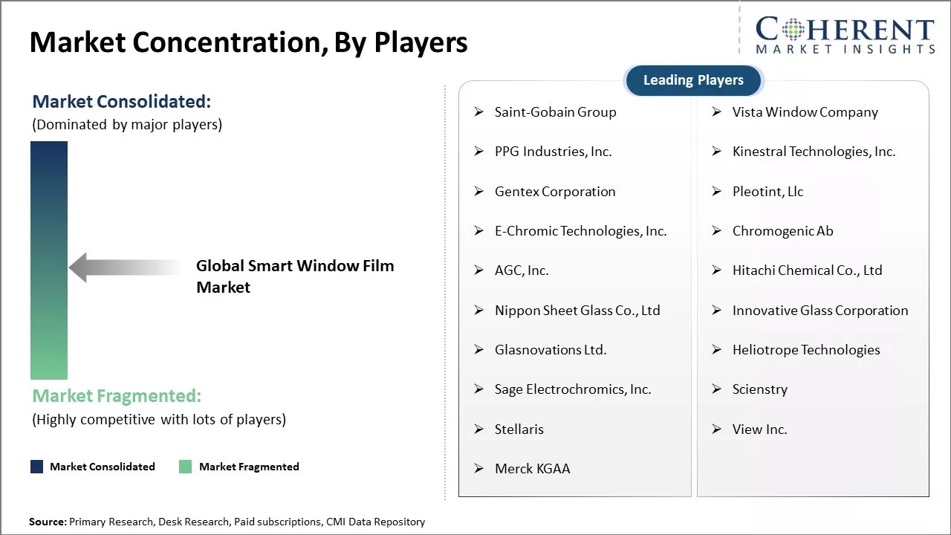Select the Gentex Corporation entry
This screenshot has width=951, height=535.
coord(555,192)
